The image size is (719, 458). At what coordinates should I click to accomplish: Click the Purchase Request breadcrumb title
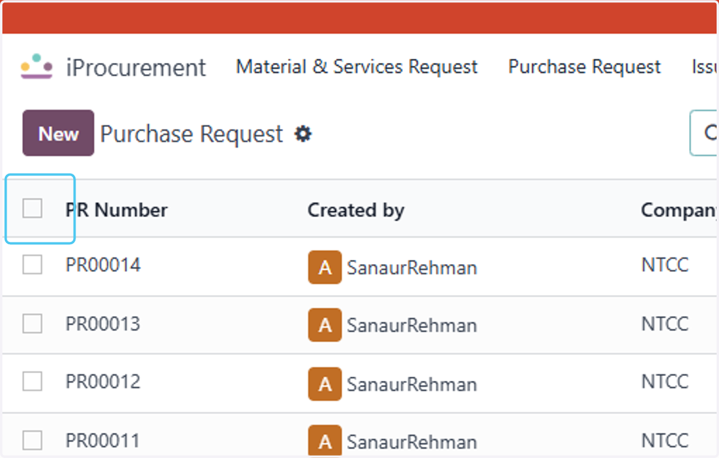pos(192,134)
